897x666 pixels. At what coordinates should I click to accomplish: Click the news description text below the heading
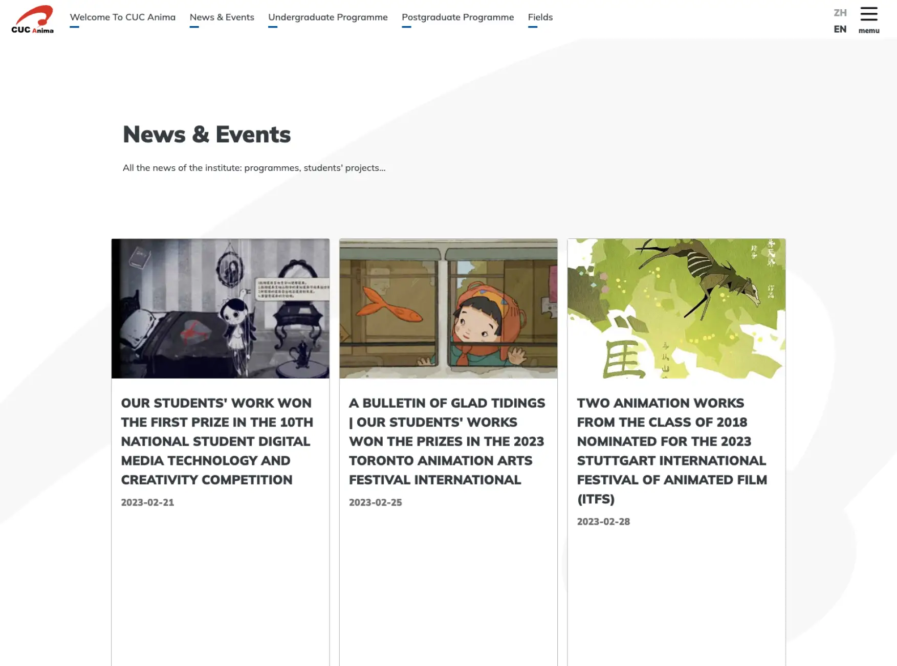(253, 167)
